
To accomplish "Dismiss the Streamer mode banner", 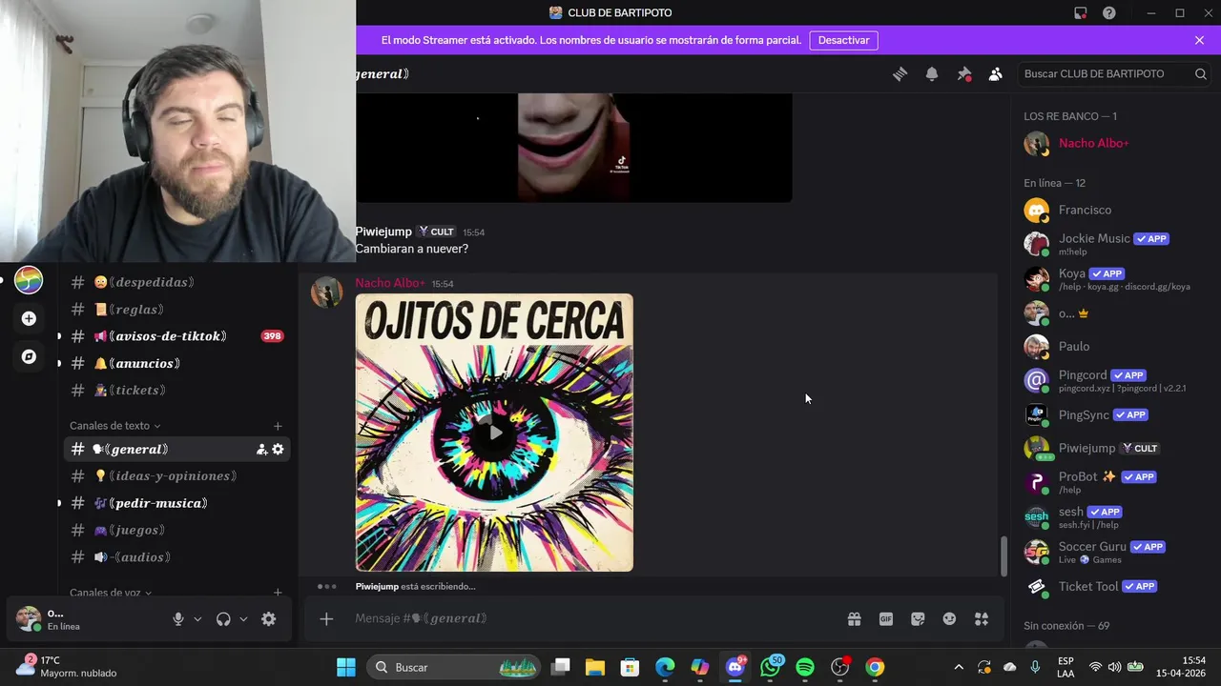I will [x=1199, y=40].
